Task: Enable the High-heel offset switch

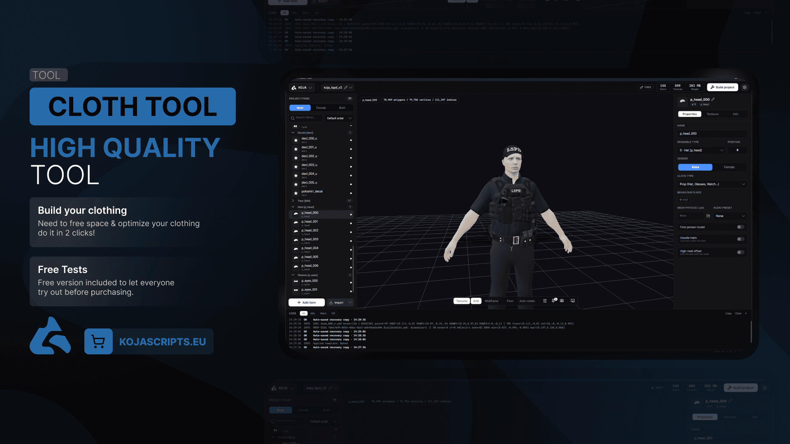Action: click(740, 252)
